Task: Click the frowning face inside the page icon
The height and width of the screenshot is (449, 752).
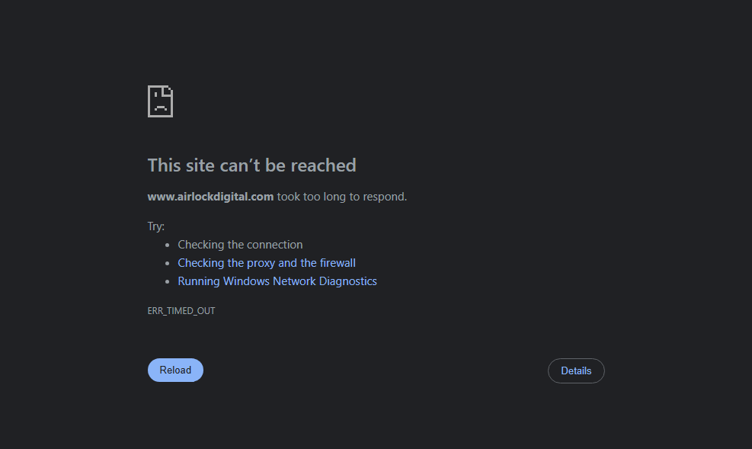Action: tap(160, 105)
